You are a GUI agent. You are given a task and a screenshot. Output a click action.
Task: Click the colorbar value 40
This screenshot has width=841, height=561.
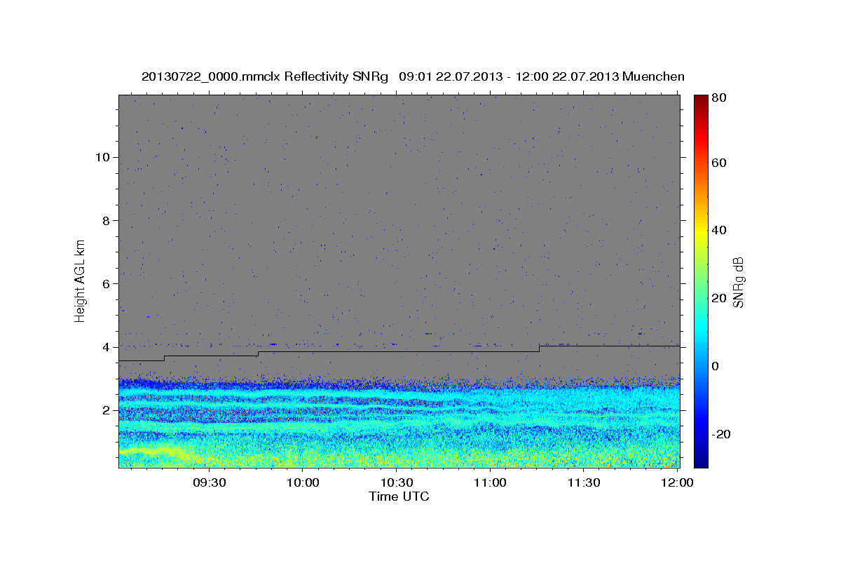(x=719, y=230)
